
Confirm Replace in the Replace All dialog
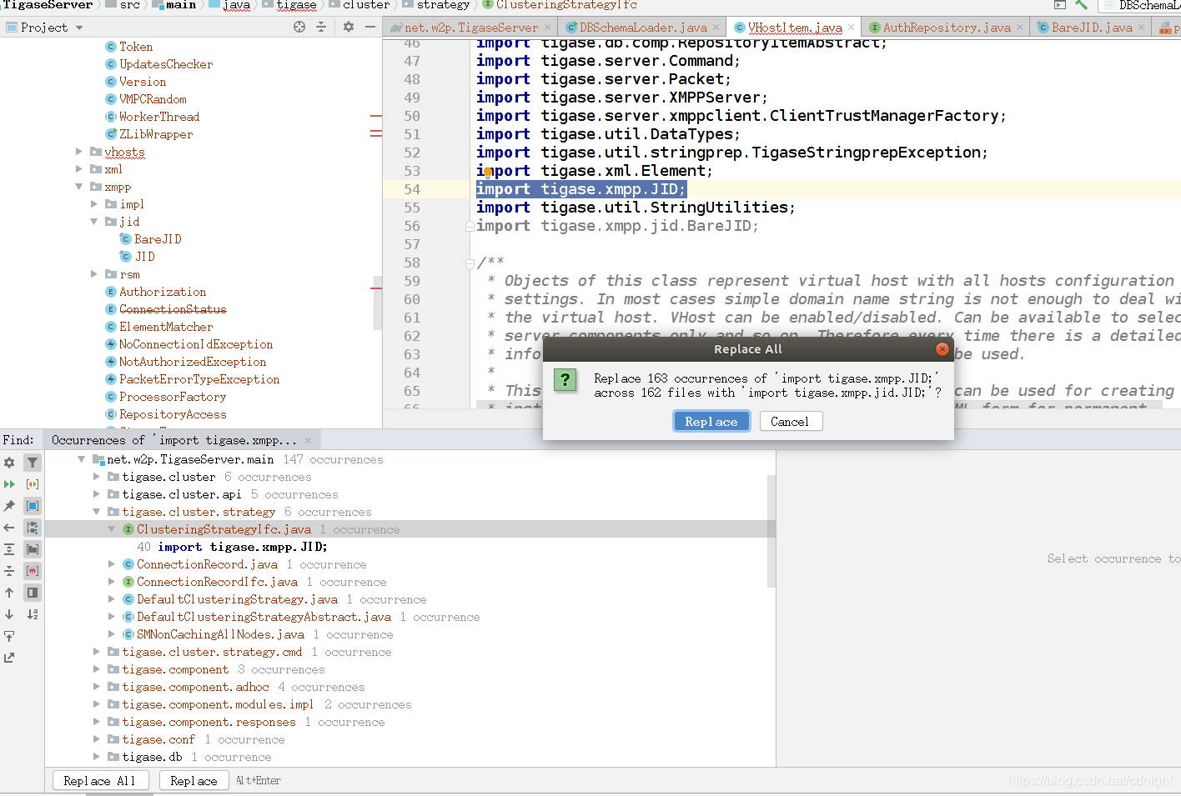(x=711, y=422)
